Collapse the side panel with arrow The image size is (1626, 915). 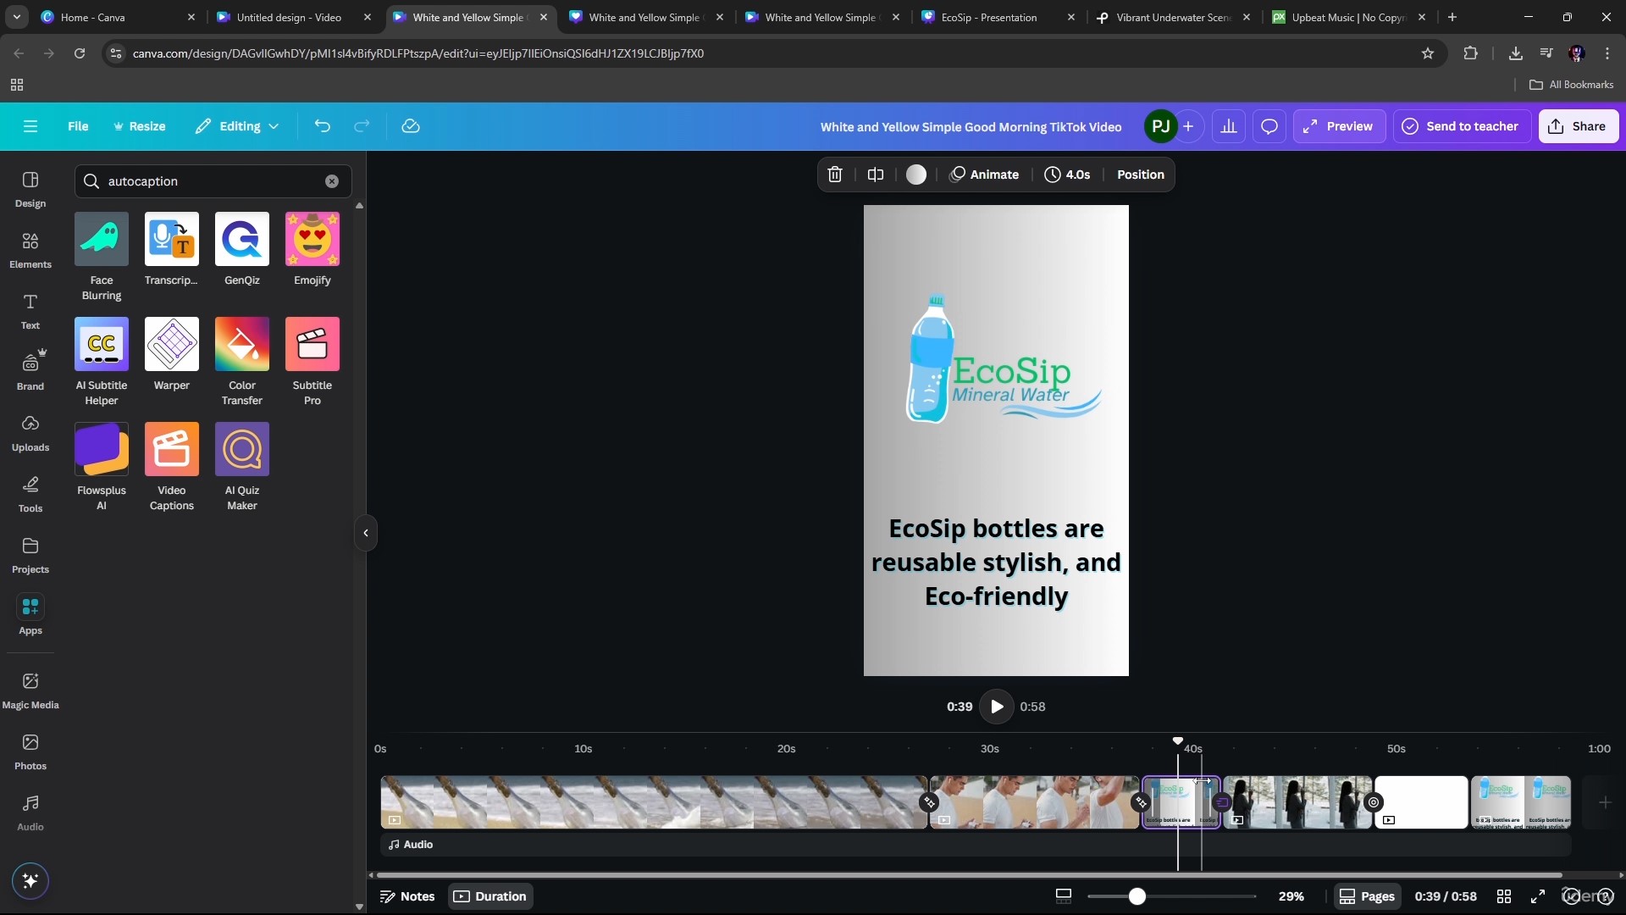pos(366,533)
